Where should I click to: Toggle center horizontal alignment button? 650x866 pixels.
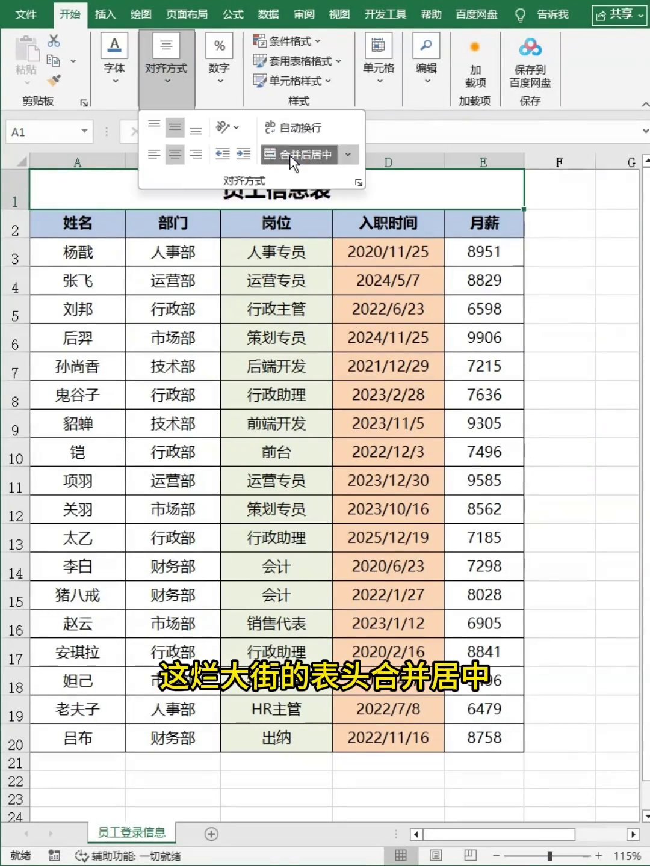click(175, 155)
